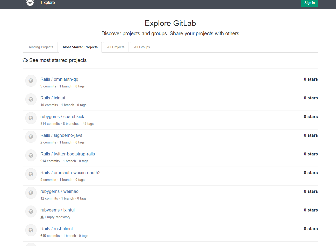
Task: Open the rubygems / searchkick project
Action: pyautogui.click(x=62, y=117)
